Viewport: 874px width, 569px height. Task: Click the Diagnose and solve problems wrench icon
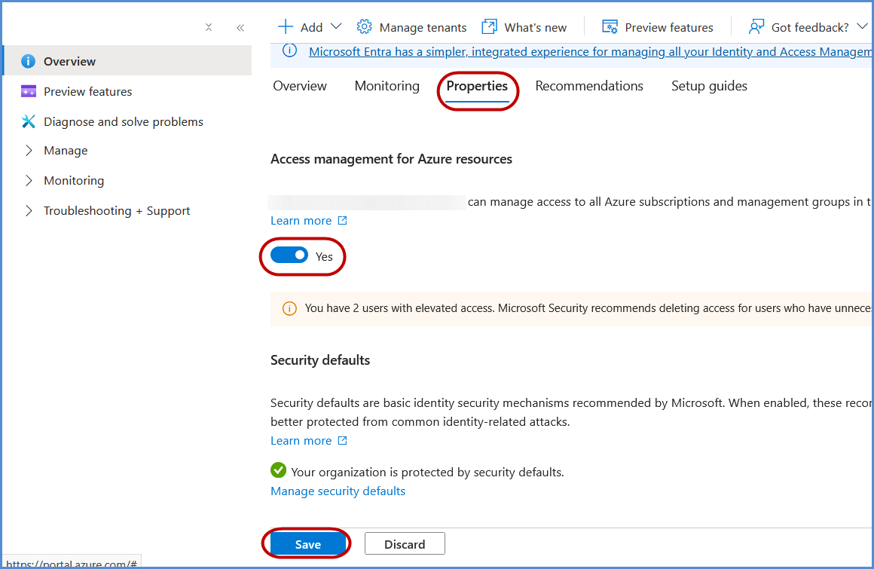[29, 122]
